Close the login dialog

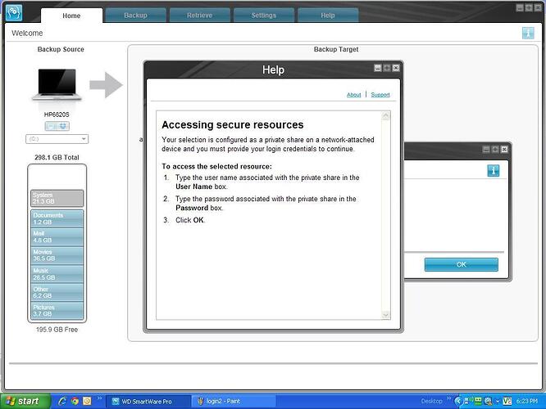coord(504,150)
